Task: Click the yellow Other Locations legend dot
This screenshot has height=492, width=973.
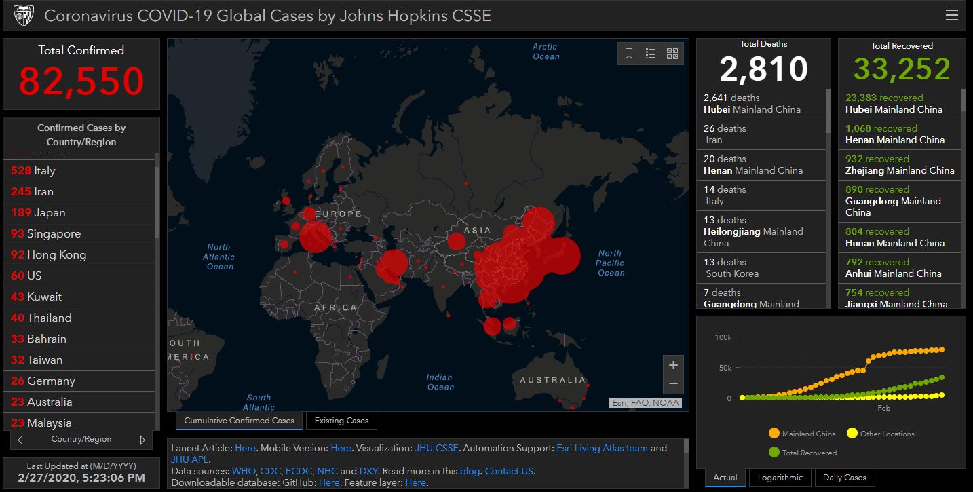Action: [851, 434]
